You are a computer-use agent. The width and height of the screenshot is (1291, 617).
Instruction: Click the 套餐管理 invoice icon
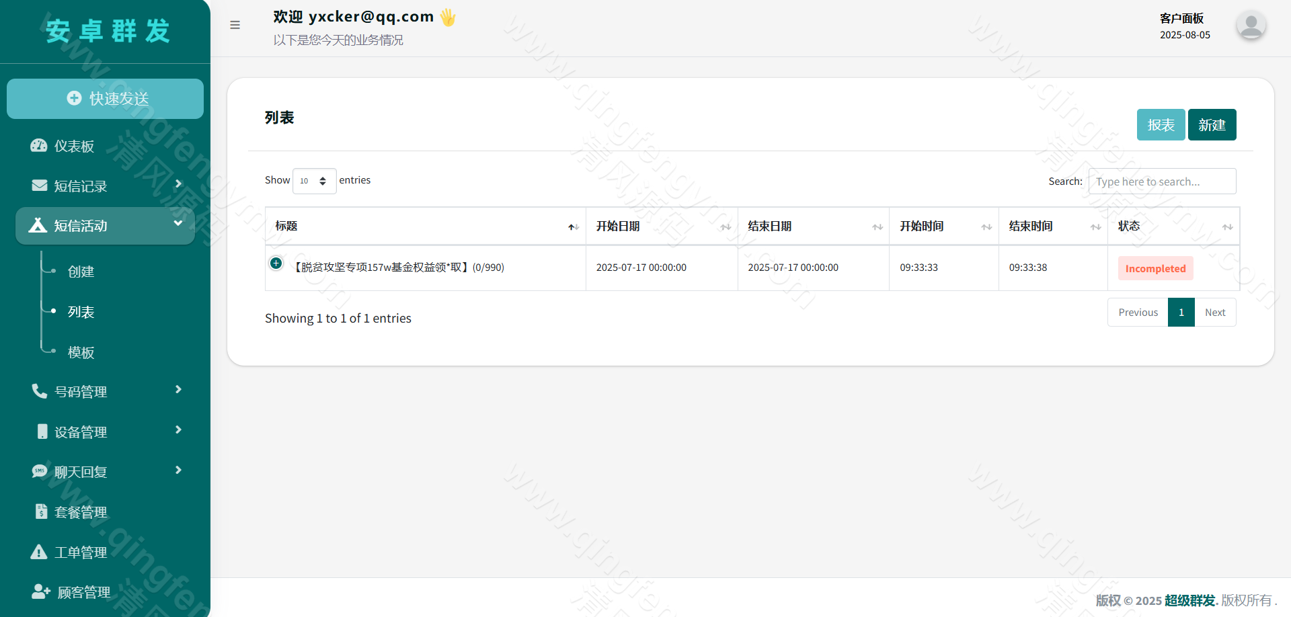(42, 511)
